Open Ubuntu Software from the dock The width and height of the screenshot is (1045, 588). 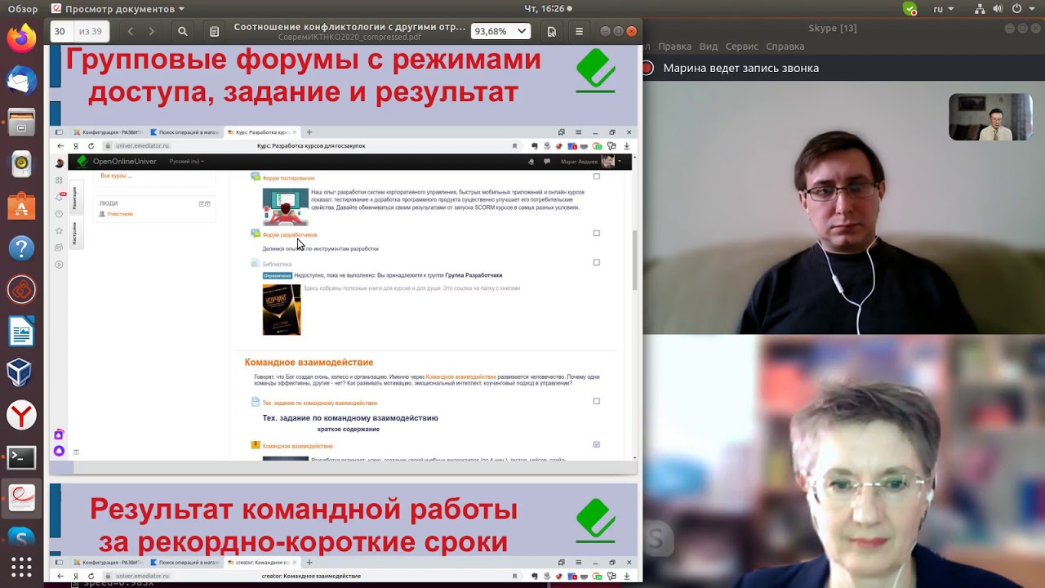(x=21, y=206)
